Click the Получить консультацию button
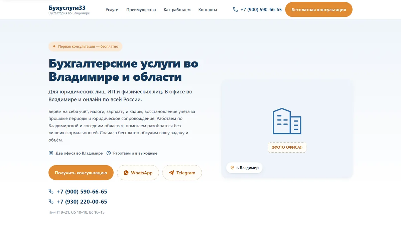Viewport: 401px width, 251px height. point(81,173)
